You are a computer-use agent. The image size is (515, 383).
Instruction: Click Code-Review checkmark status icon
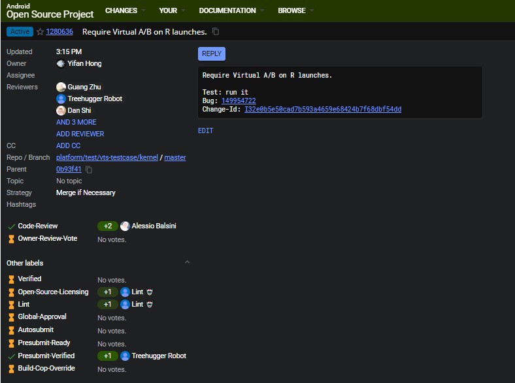click(11, 226)
